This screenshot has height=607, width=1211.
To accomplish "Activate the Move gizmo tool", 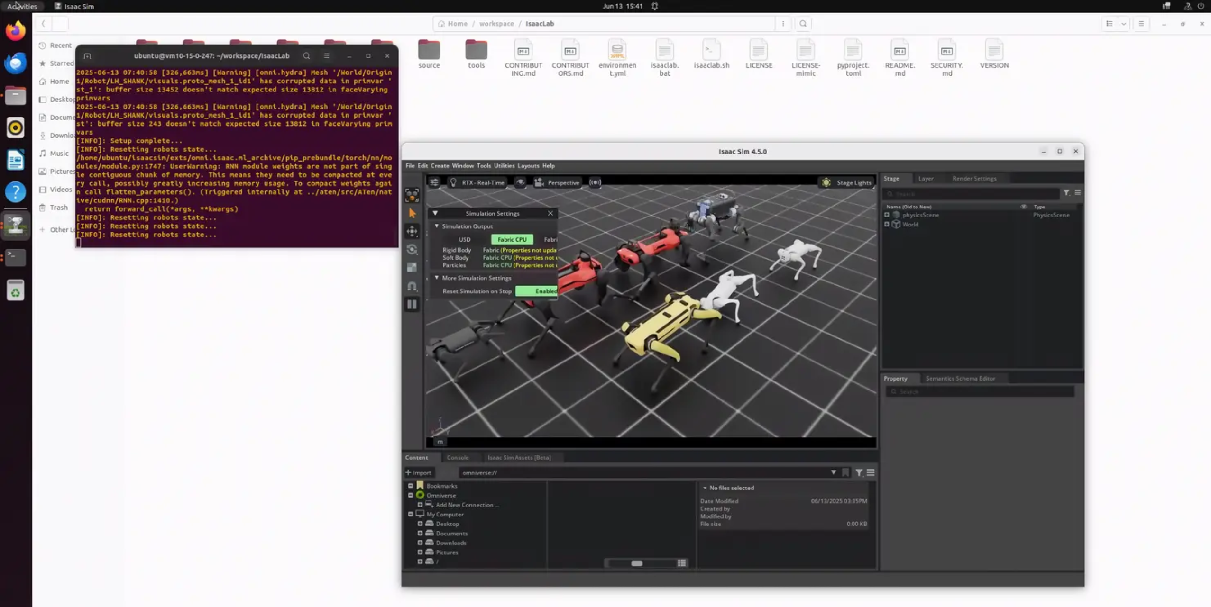I will point(412,231).
